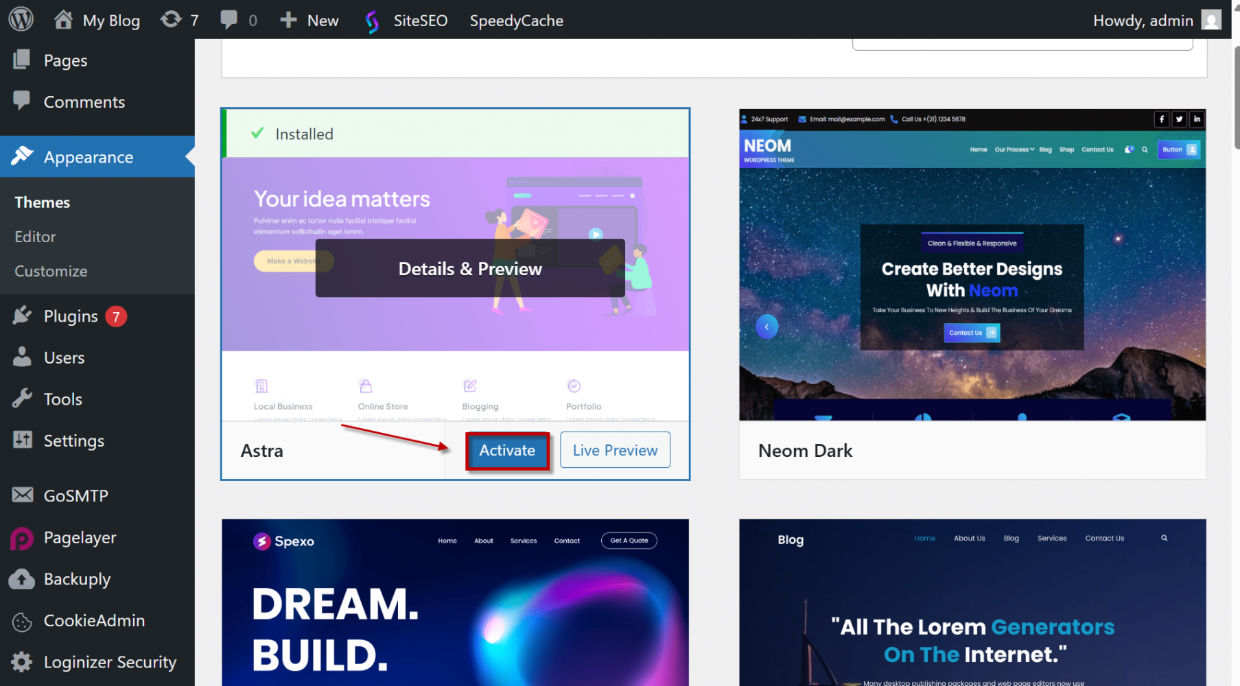Click the SiteSEO logo icon
This screenshot has width=1240, height=686.
[x=372, y=21]
